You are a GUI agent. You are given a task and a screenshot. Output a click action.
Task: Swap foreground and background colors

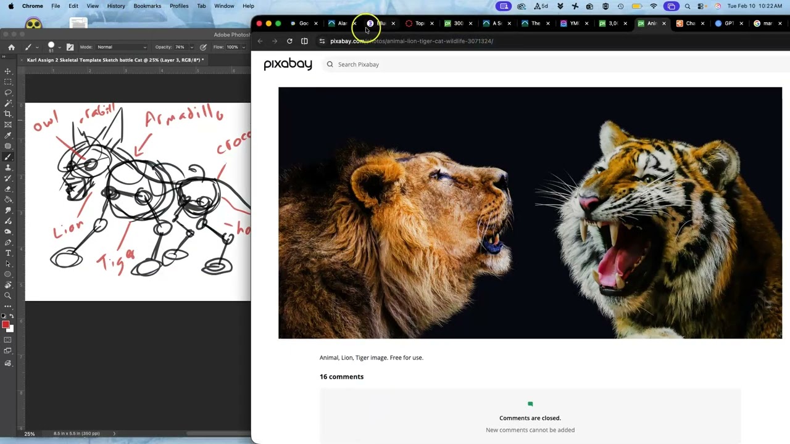tap(12, 316)
